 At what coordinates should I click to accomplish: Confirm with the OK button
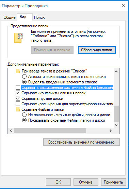(x=58, y=182)
